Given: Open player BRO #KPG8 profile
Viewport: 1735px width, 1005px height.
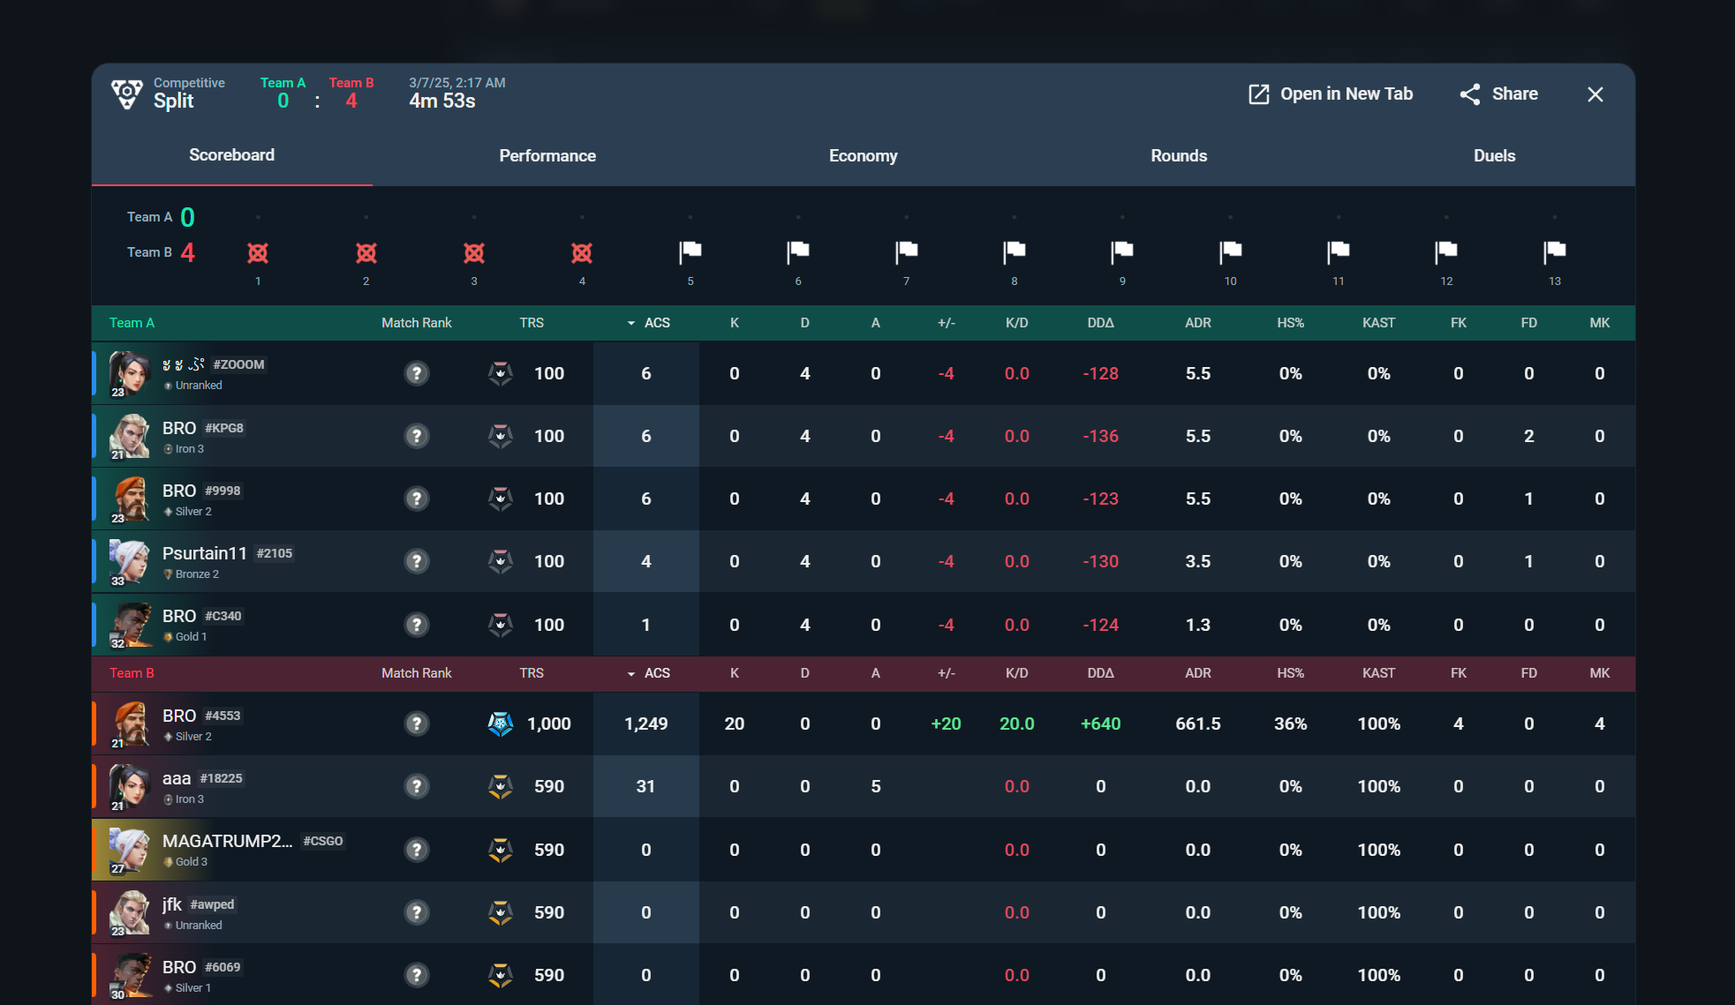Looking at the screenshot, I should click(x=179, y=428).
